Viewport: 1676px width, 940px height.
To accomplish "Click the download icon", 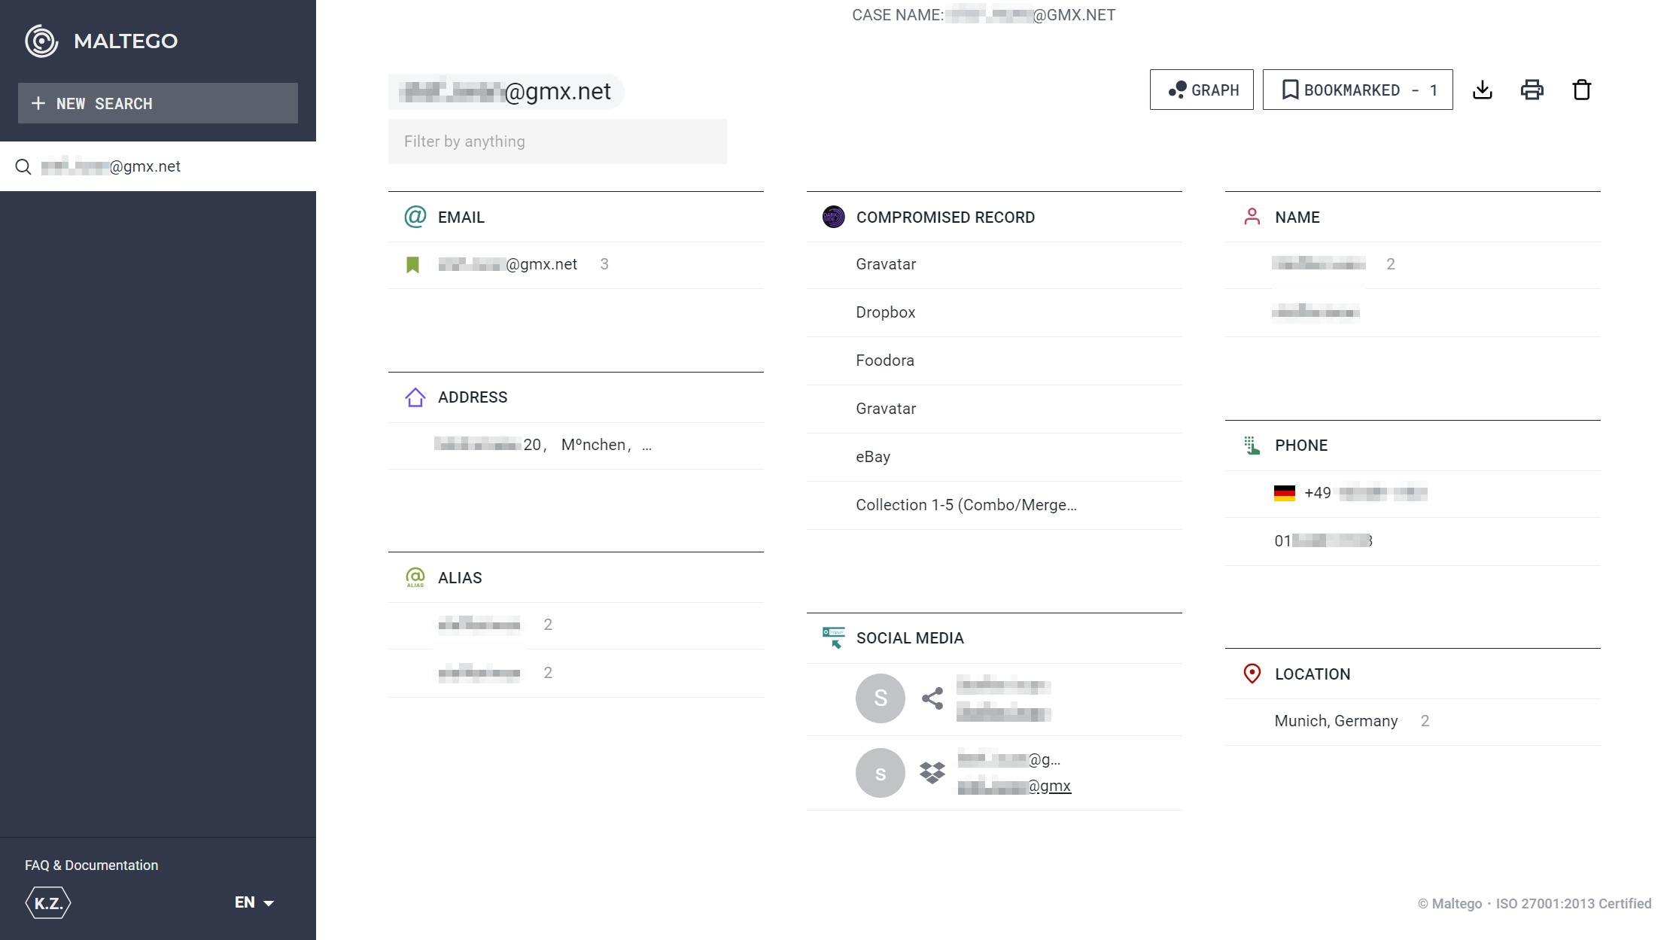I will [x=1483, y=90].
